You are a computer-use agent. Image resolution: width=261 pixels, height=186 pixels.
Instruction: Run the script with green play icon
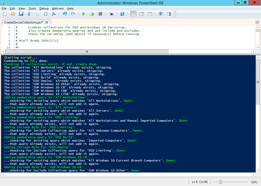click(84, 14)
